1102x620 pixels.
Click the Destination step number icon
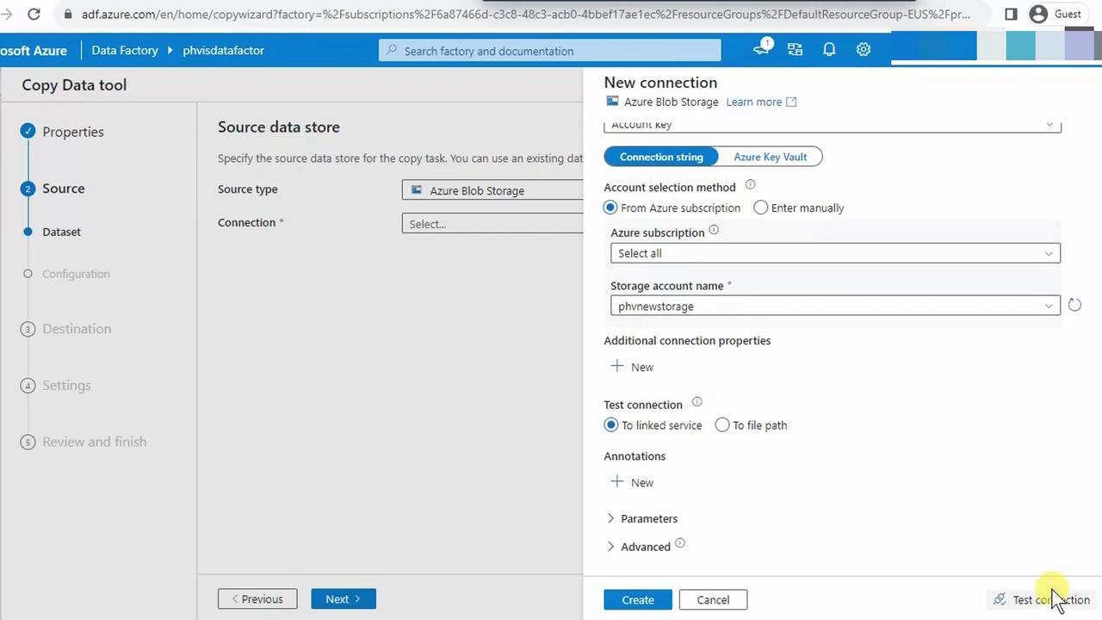28,329
